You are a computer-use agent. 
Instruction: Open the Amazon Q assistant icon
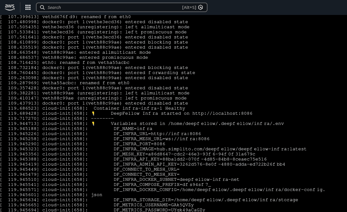click(201, 7)
